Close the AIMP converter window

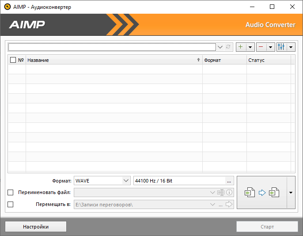pos(292,7)
